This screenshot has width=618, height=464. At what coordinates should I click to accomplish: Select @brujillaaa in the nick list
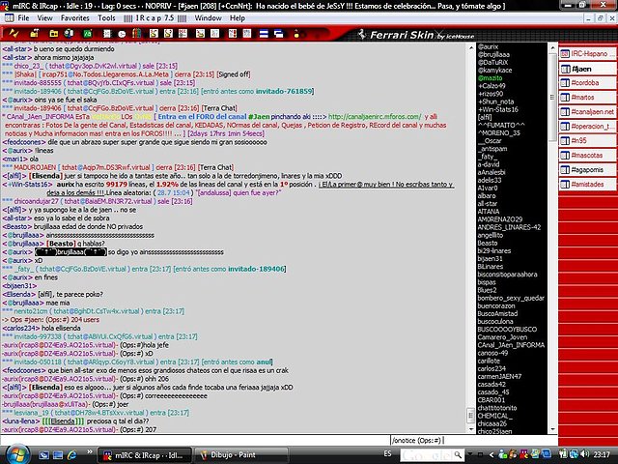[493, 55]
